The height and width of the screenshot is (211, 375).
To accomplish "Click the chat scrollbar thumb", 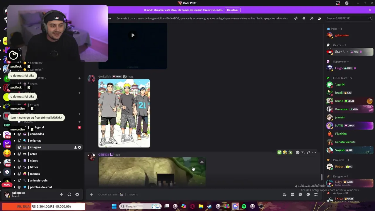I will pyautogui.click(x=322, y=177).
